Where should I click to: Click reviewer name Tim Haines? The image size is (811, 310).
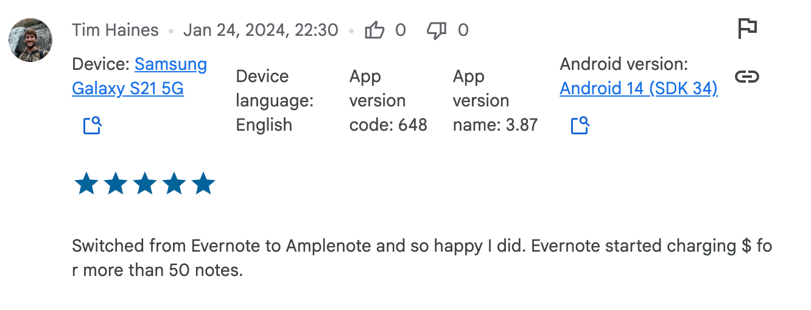pos(115,30)
